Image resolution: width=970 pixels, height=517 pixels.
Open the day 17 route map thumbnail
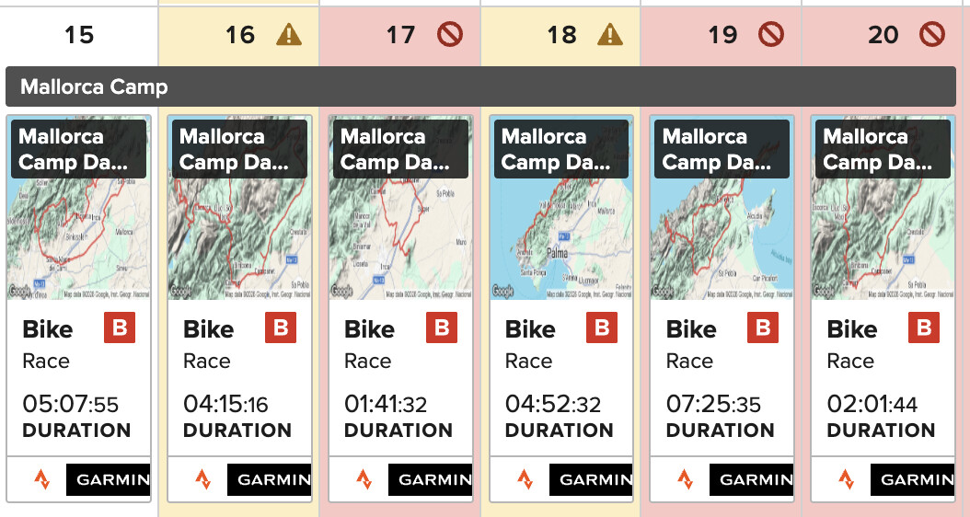(400, 208)
